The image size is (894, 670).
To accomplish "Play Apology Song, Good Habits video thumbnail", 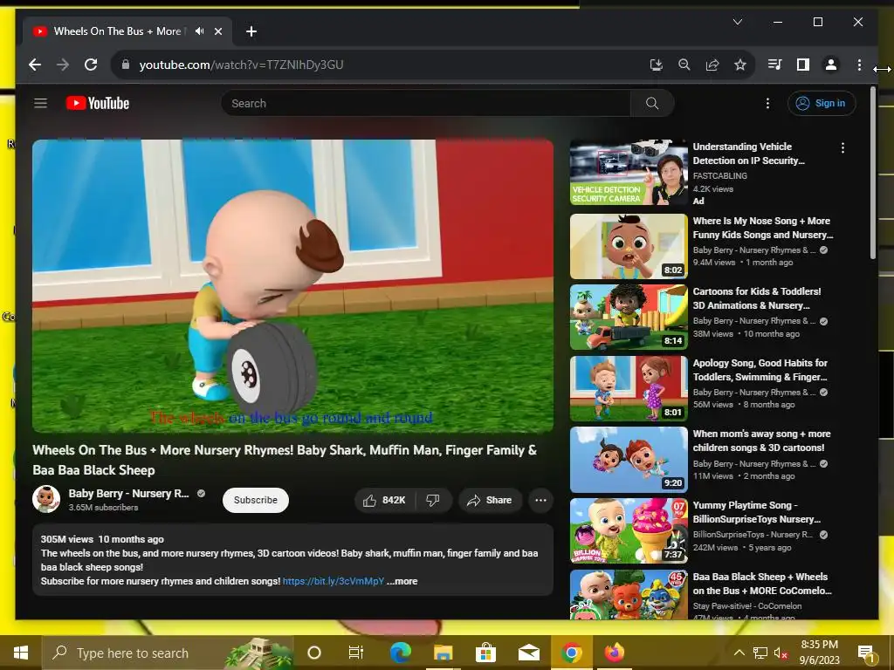I will tap(629, 388).
